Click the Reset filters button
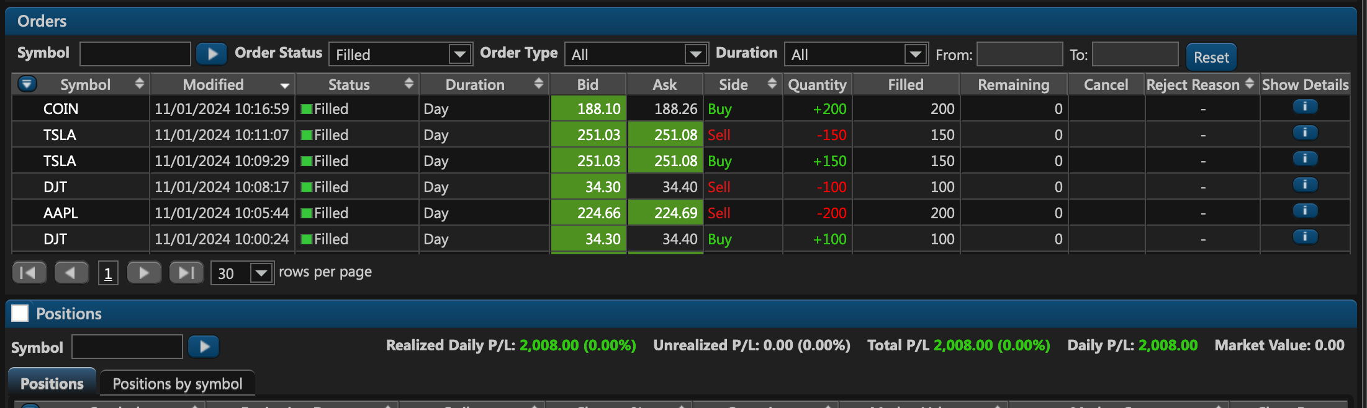 1211,57
